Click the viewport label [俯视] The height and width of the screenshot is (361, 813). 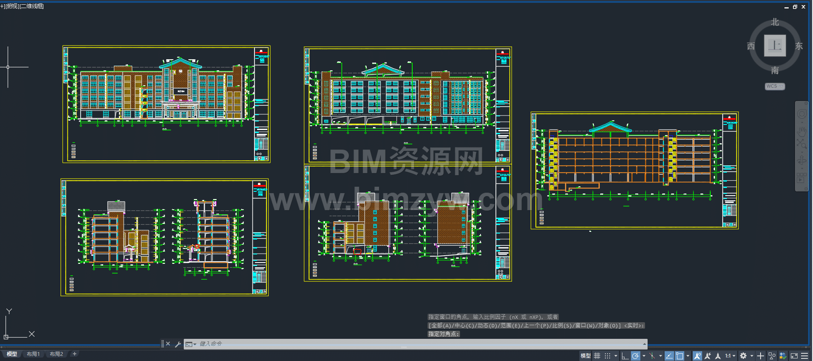[13, 6]
